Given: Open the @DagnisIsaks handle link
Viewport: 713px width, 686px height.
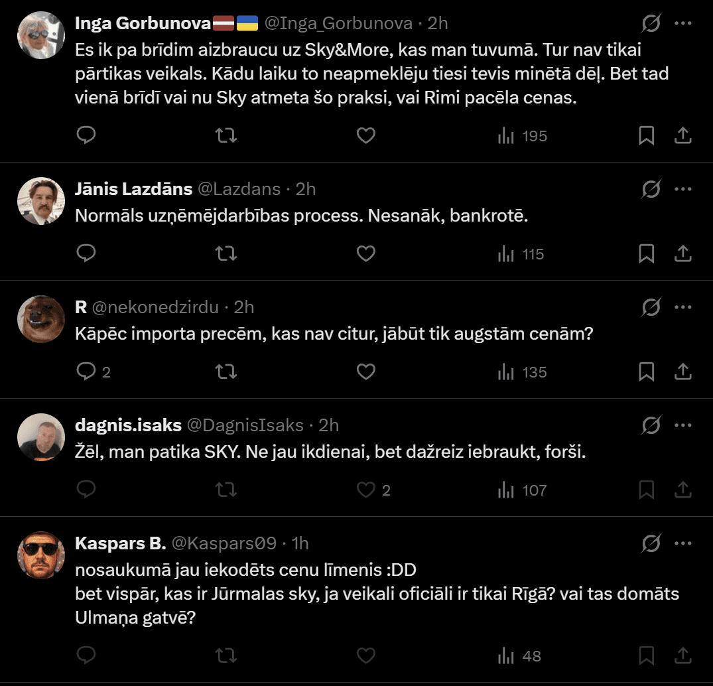Looking at the screenshot, I should (x=245, y=425).
